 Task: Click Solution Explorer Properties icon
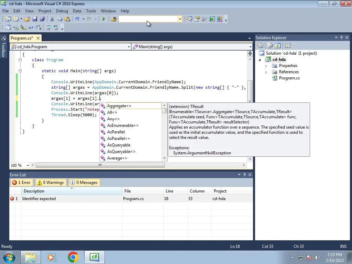[x=260, y=46]
